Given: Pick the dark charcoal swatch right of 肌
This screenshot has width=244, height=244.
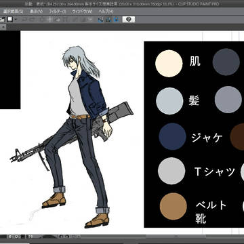Looking at the screenshot, I should pos(226,62).
